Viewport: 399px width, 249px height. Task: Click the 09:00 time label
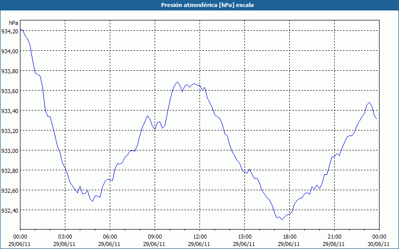(x=155, y=237)
